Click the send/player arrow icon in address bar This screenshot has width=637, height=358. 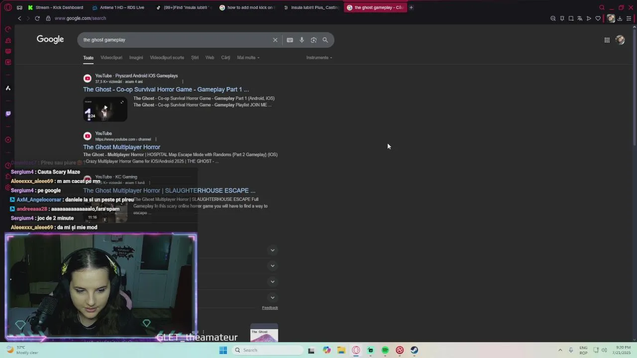point(589,18)
